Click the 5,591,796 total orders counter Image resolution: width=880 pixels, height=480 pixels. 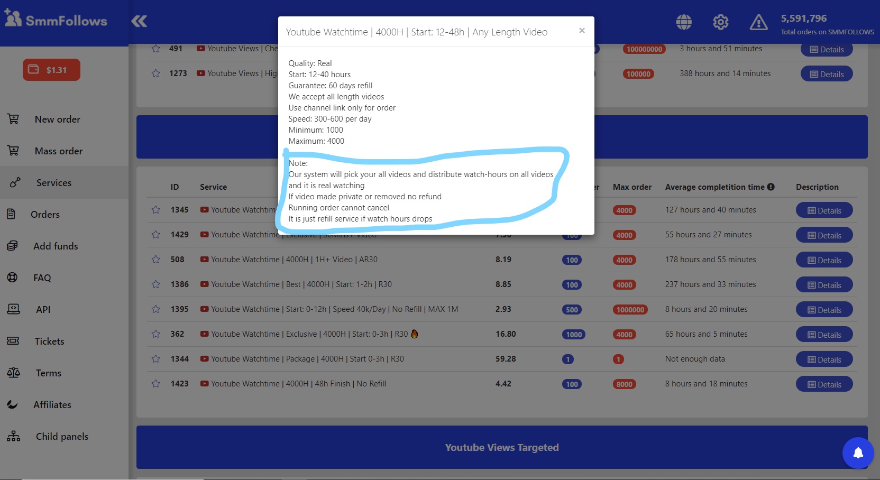pyautogui.click(x=804, y=19)
